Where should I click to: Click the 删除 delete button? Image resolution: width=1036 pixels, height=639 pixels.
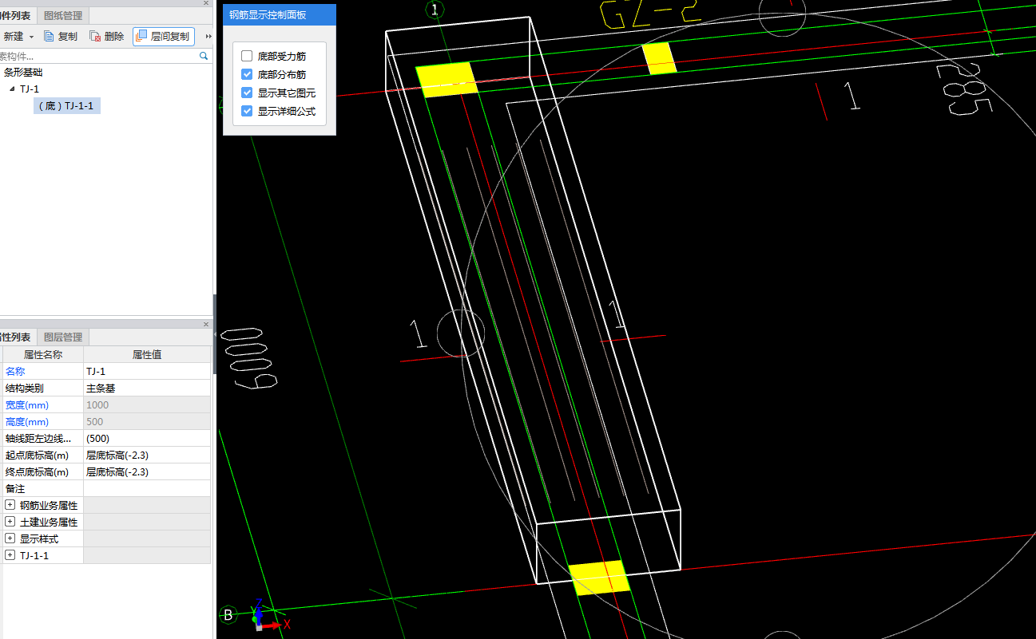point(107,37)
